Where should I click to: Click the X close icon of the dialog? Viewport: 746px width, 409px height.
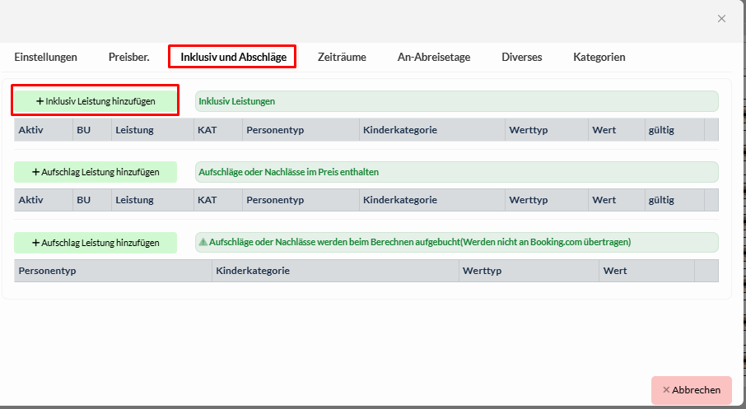[x=721, y=19]
